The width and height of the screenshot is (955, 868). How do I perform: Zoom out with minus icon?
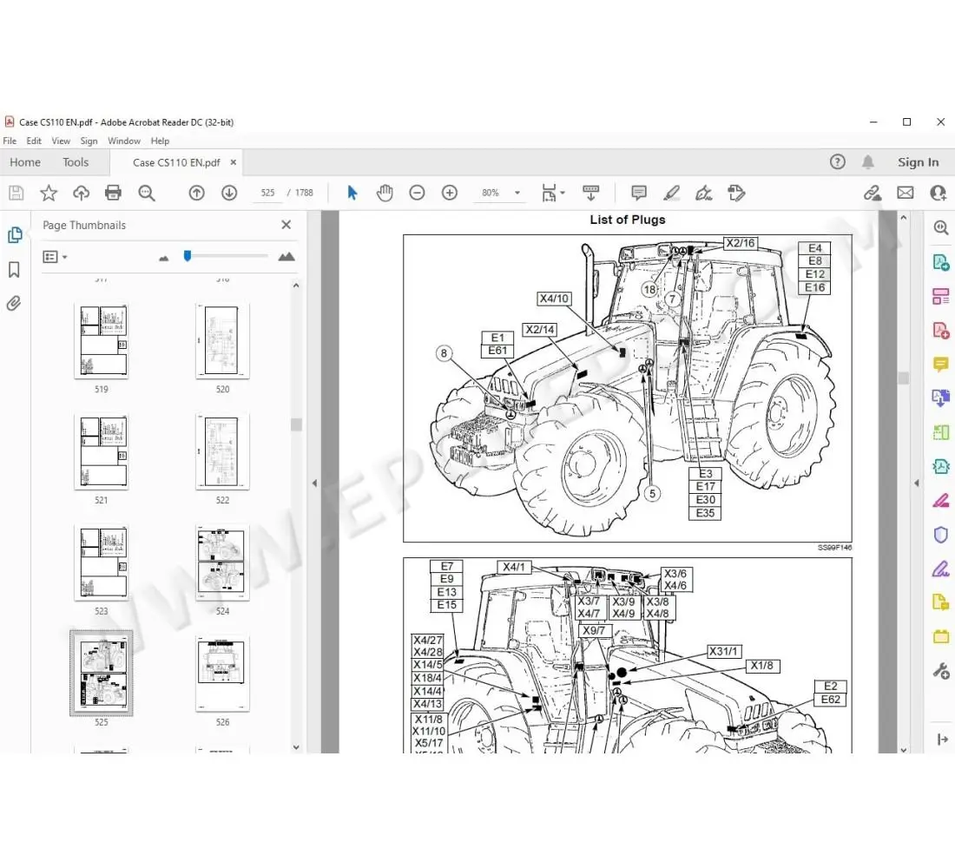[x=417, y=193]
